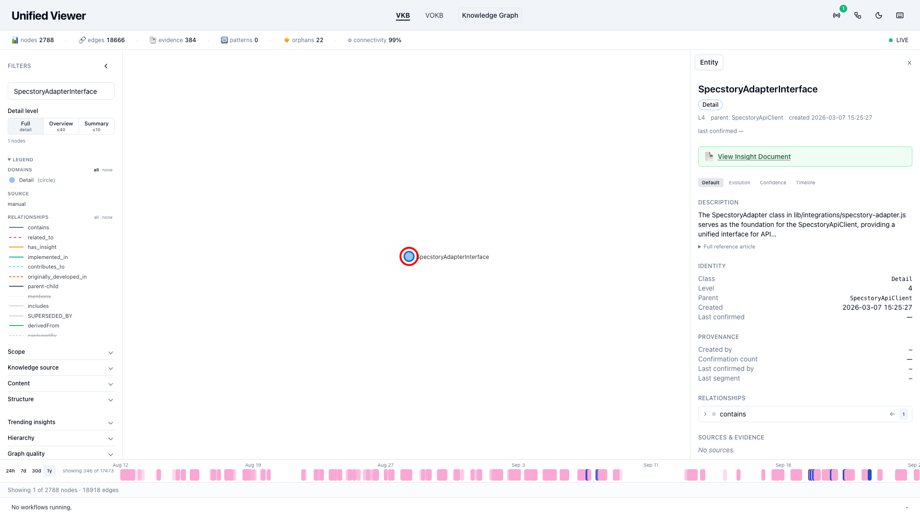
Task: Click the SpecstoryAdapterInterface search field
Action: [61, 91]
